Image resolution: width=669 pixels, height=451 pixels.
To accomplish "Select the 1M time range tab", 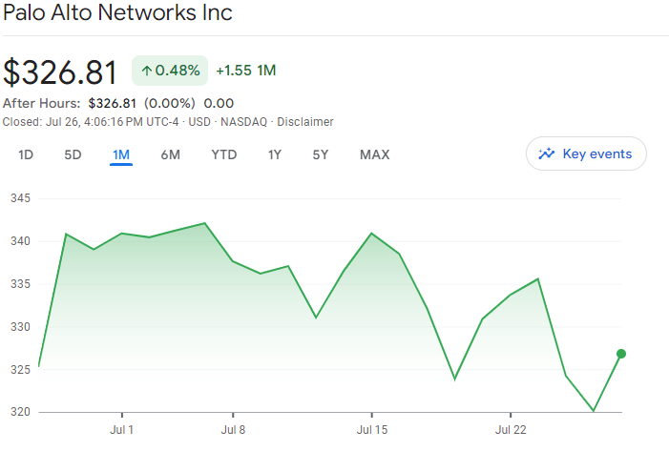I will (121, 154).
